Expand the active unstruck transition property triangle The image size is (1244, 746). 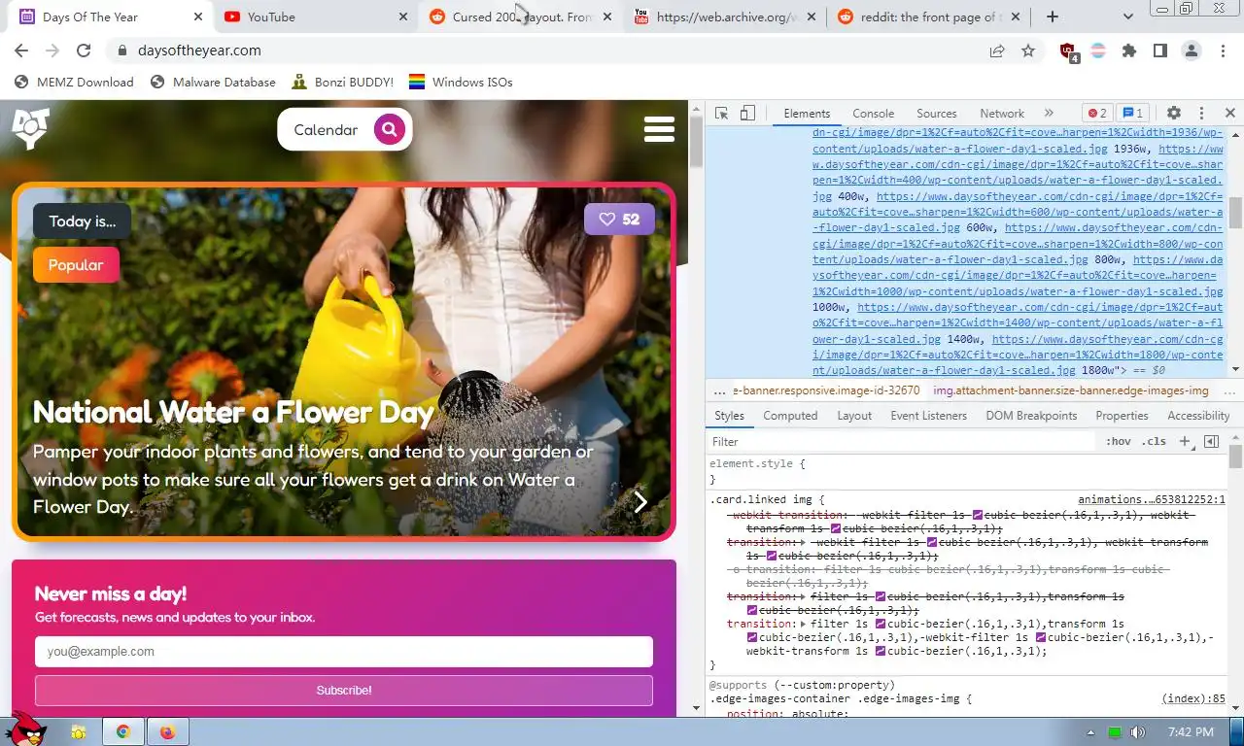tap(804, 625)
